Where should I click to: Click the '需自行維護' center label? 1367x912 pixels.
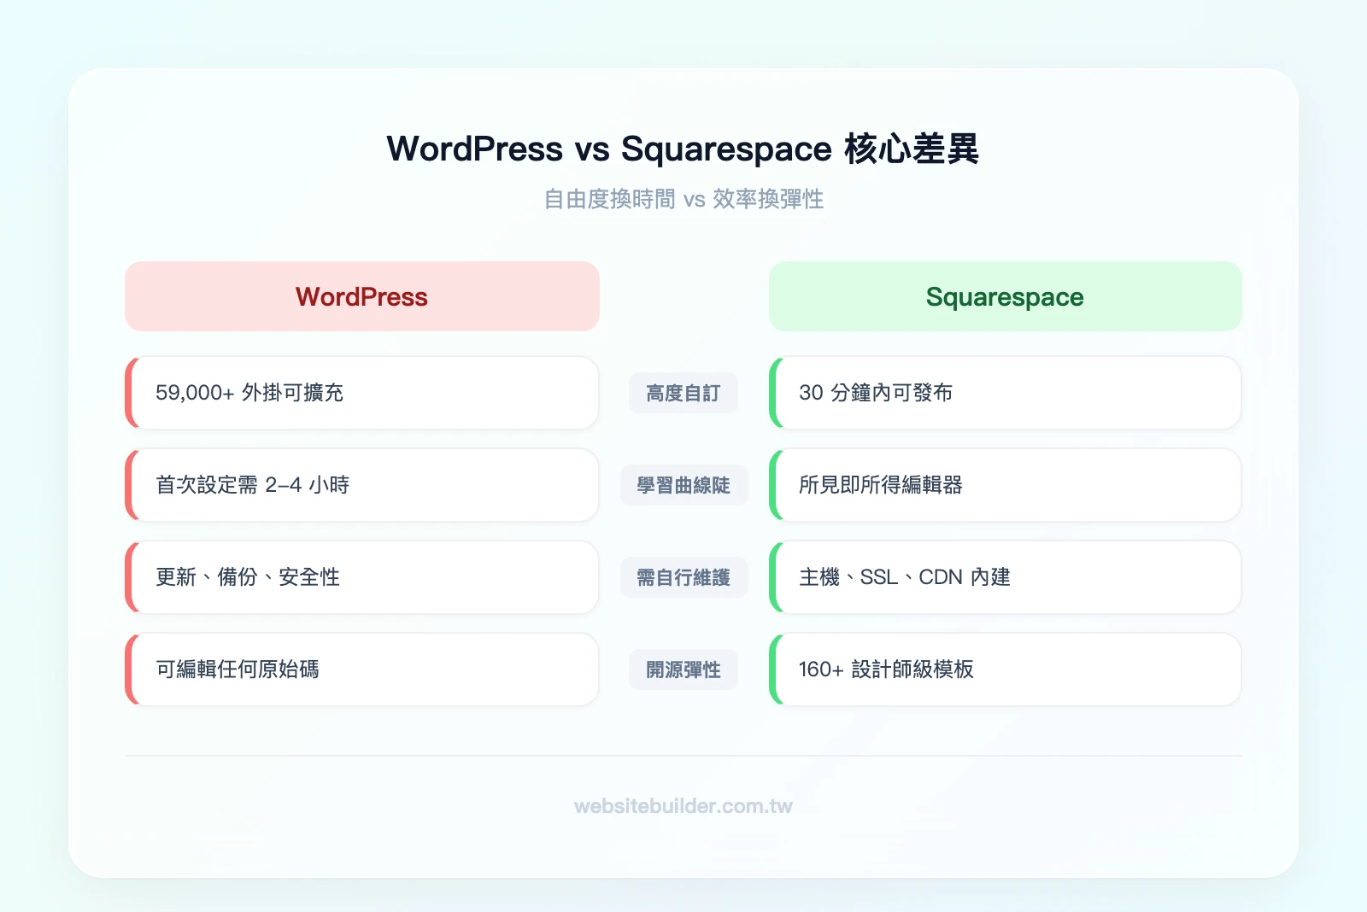683,577
